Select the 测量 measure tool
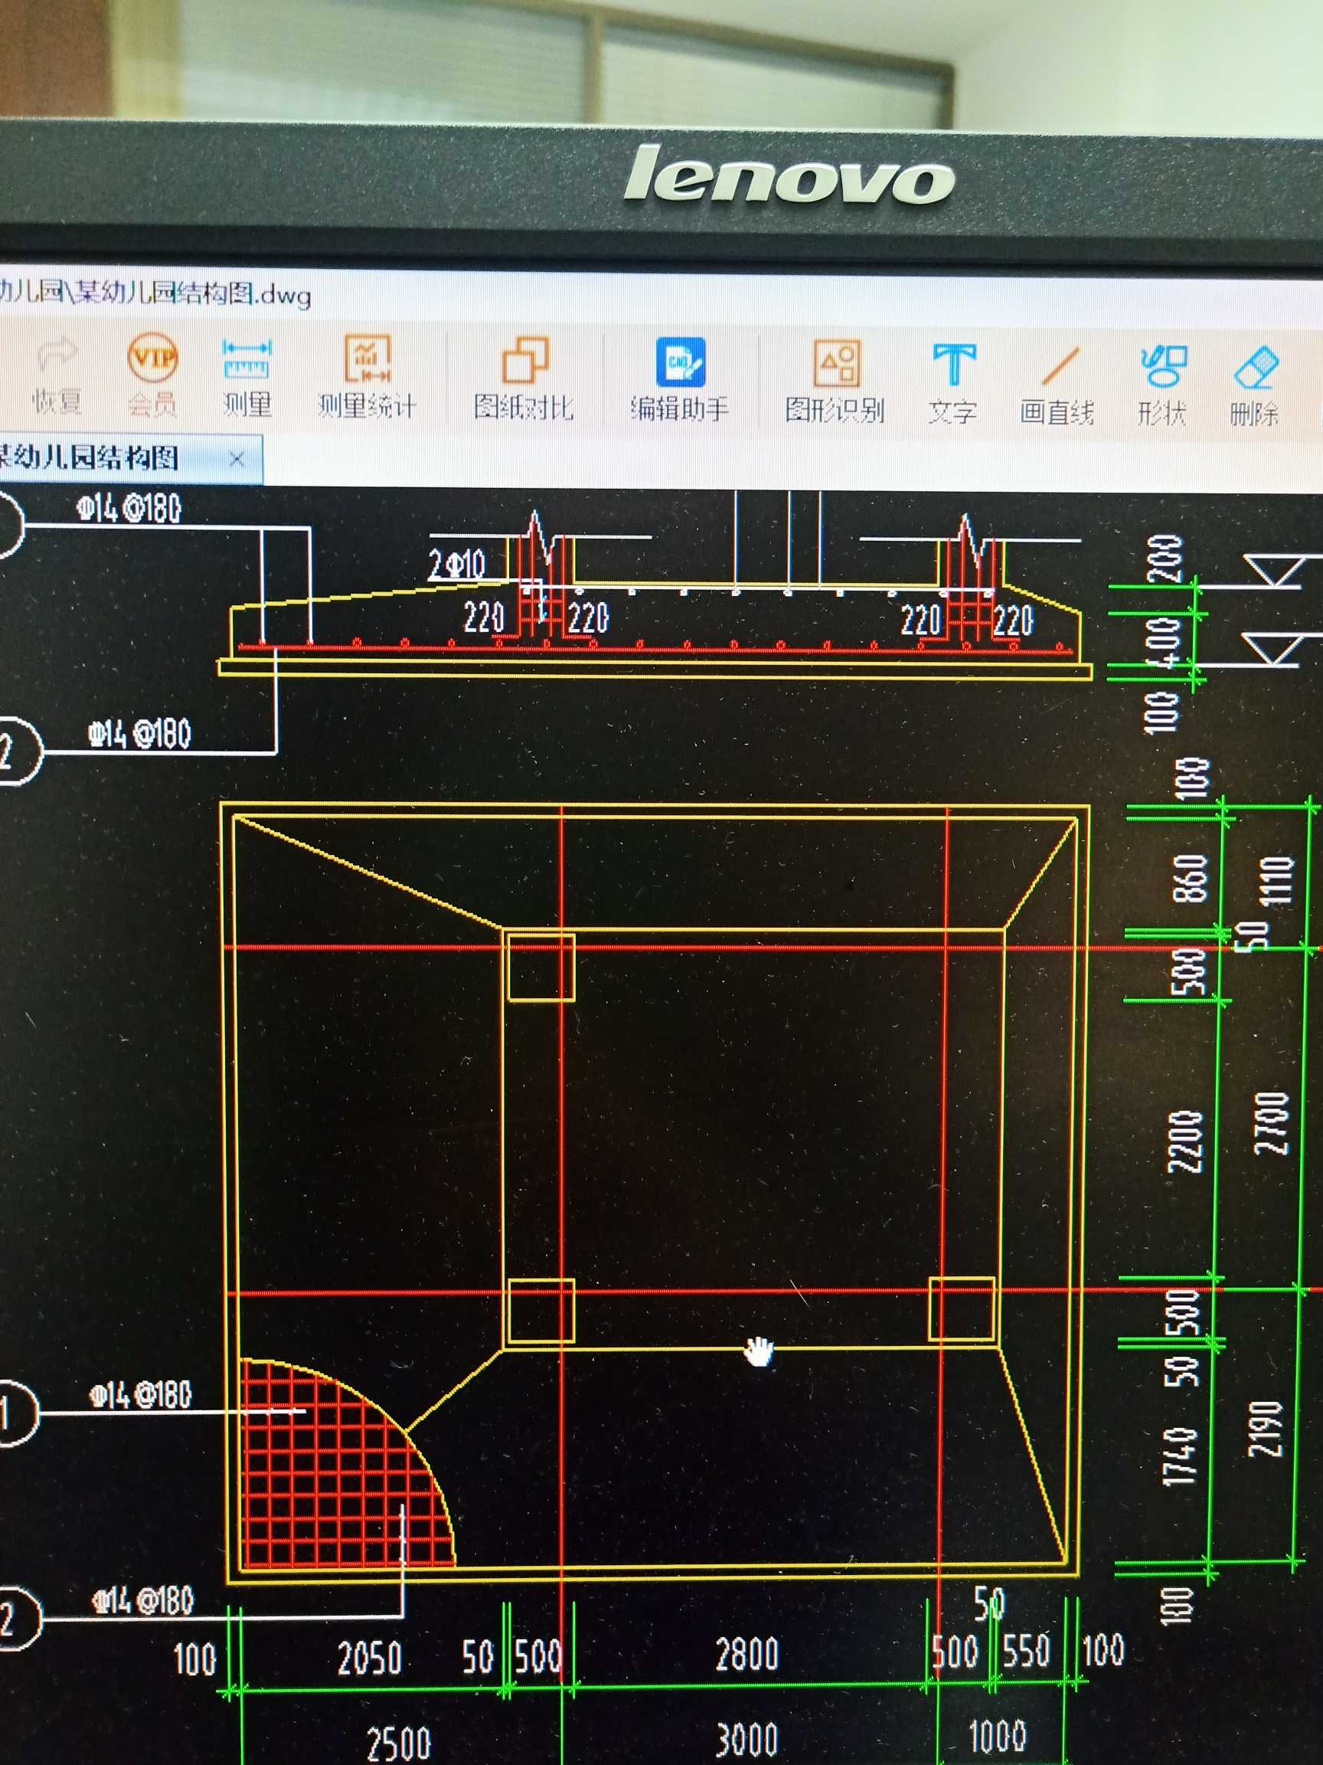 tap(247, 378)
